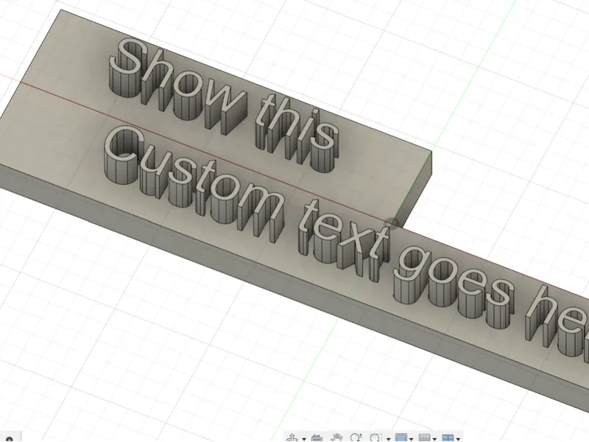Expand the Zoom Window options arrow

(x=389, y=439)
